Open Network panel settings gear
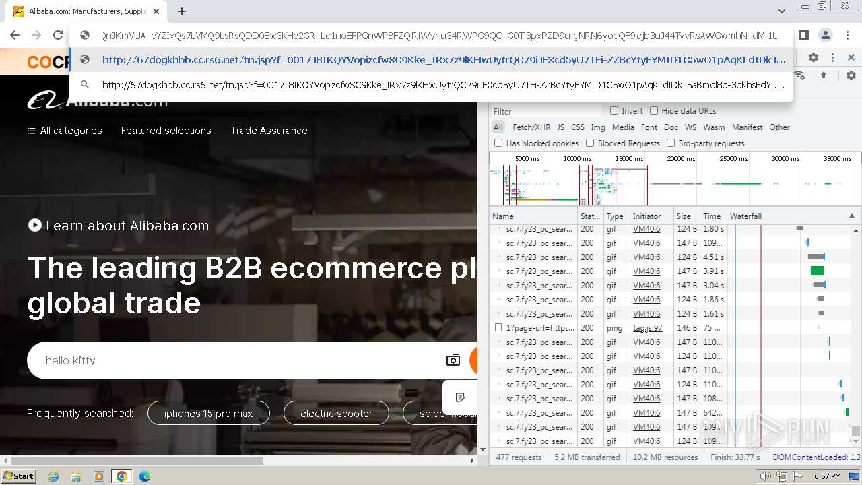This screenshot has height=485, width=862. click(x=851, y=75)
